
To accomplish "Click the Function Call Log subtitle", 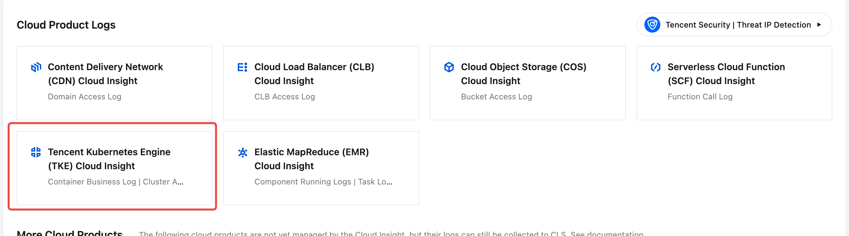I will [x=700, y=97].
